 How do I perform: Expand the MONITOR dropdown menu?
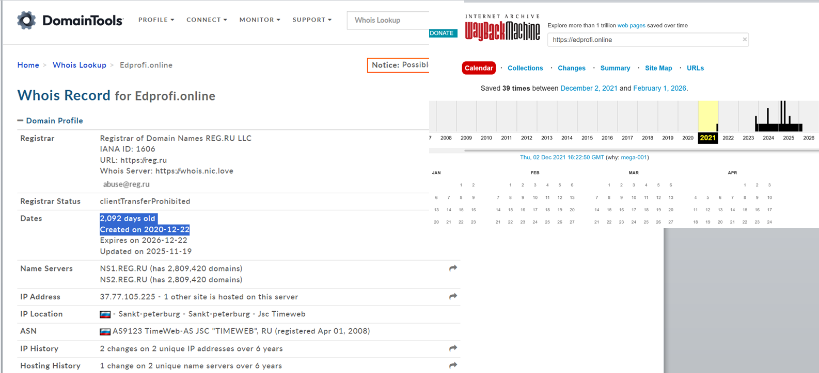[x=260, y=20]
